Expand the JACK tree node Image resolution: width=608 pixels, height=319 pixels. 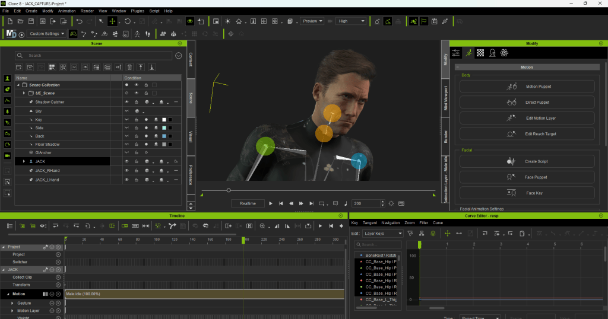(24, 161)
